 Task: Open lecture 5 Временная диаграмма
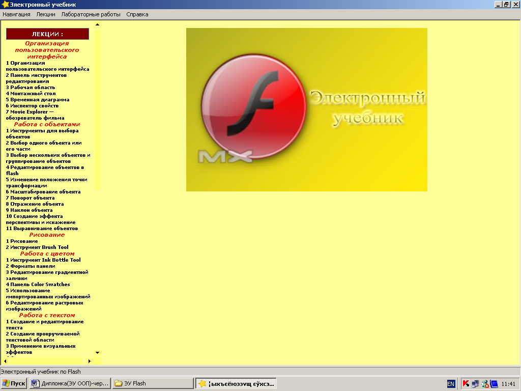[38, 99]
